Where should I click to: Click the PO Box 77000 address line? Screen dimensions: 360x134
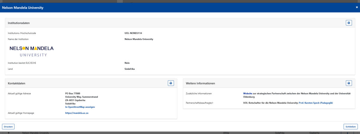tap(73, 93)
